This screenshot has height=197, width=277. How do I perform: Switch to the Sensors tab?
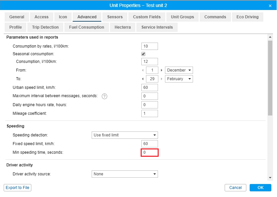click(x=115, y=17)
